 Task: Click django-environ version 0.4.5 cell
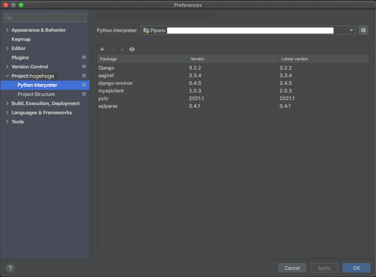coord(195,83)
